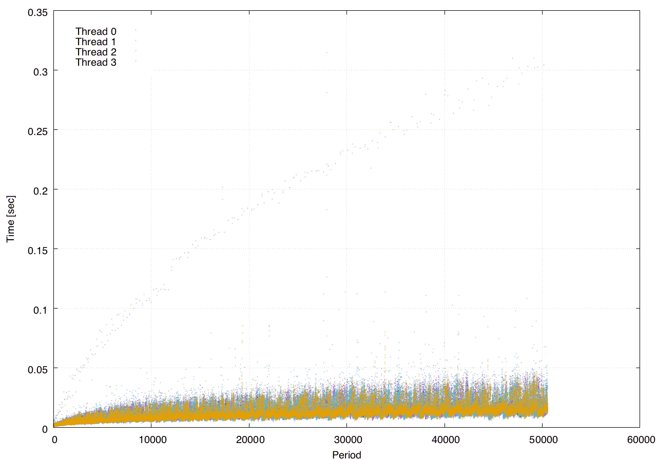This screenshot has height=460, width=657.
Task: Click the Thread 0 legend label
Action: pyautogui.click(x=96, y=32)
